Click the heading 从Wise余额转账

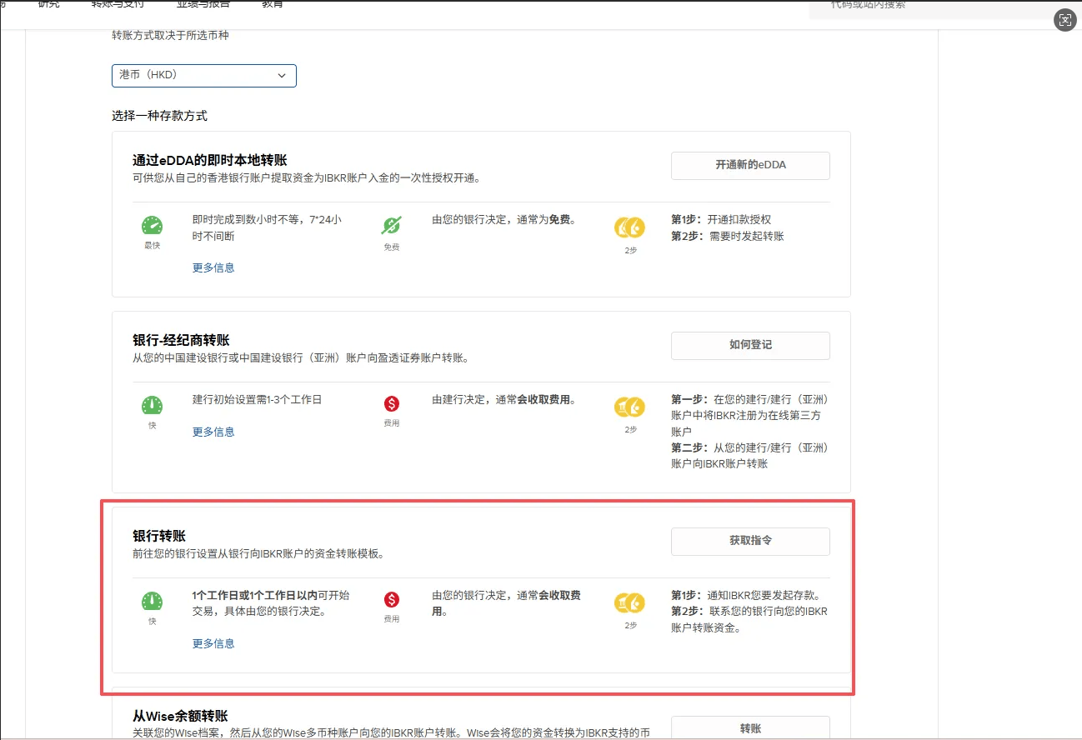point(180,716)
